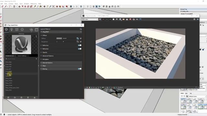Click the add material icon at bottom

8,97
